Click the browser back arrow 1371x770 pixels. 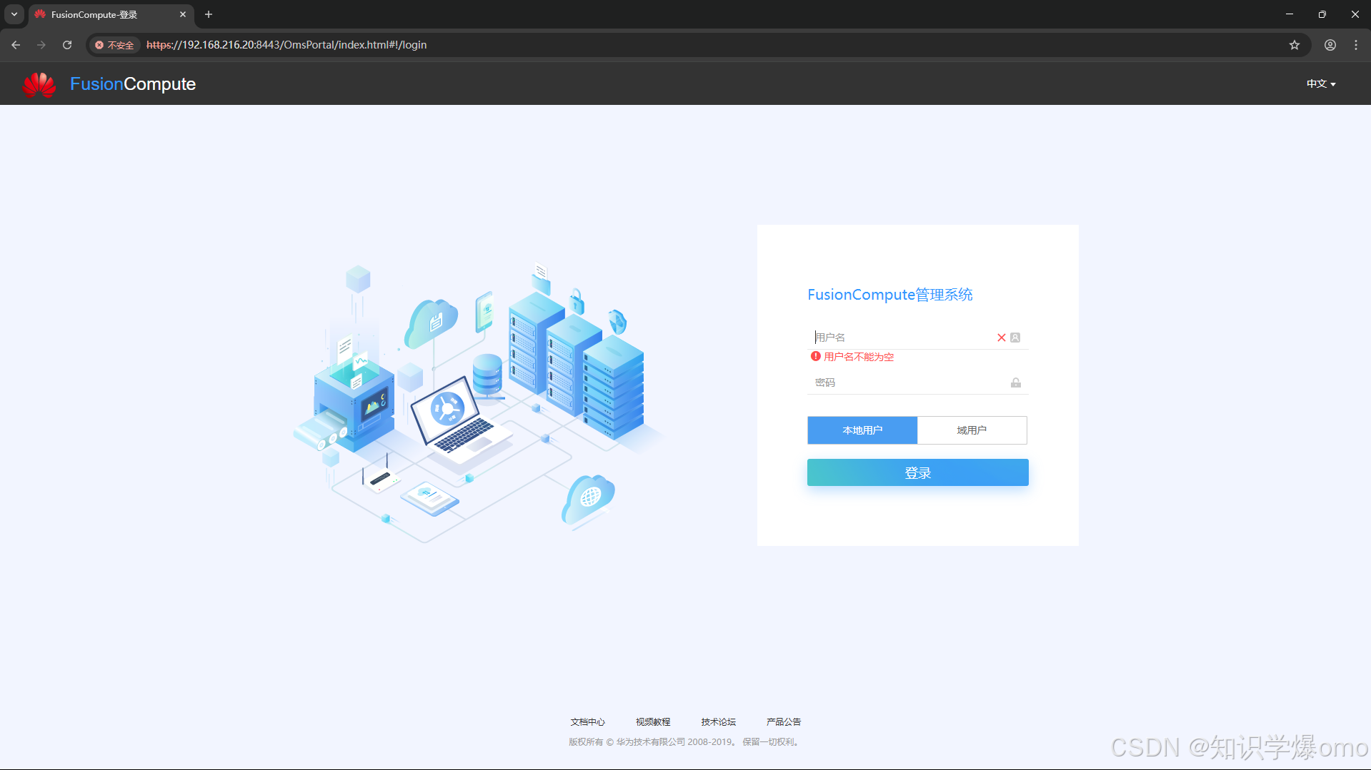pyautogui.click(x=16, y=44)
